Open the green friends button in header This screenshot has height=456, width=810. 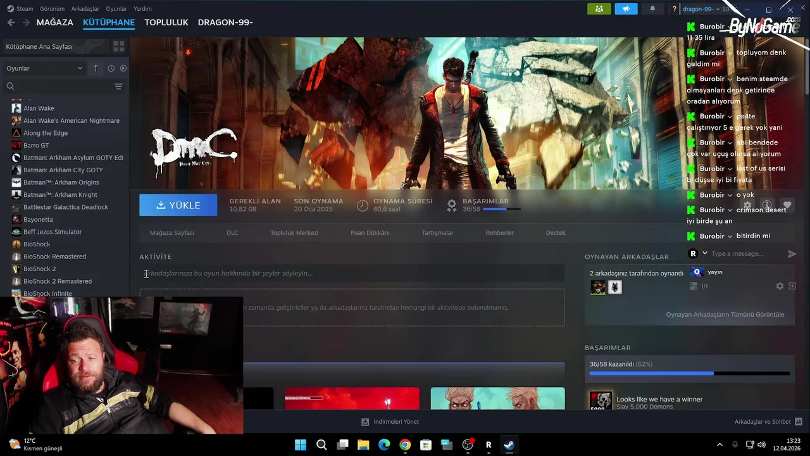(x=599, y=9)
